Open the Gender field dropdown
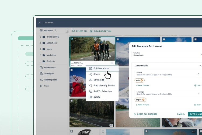 [x=199, y=74]
